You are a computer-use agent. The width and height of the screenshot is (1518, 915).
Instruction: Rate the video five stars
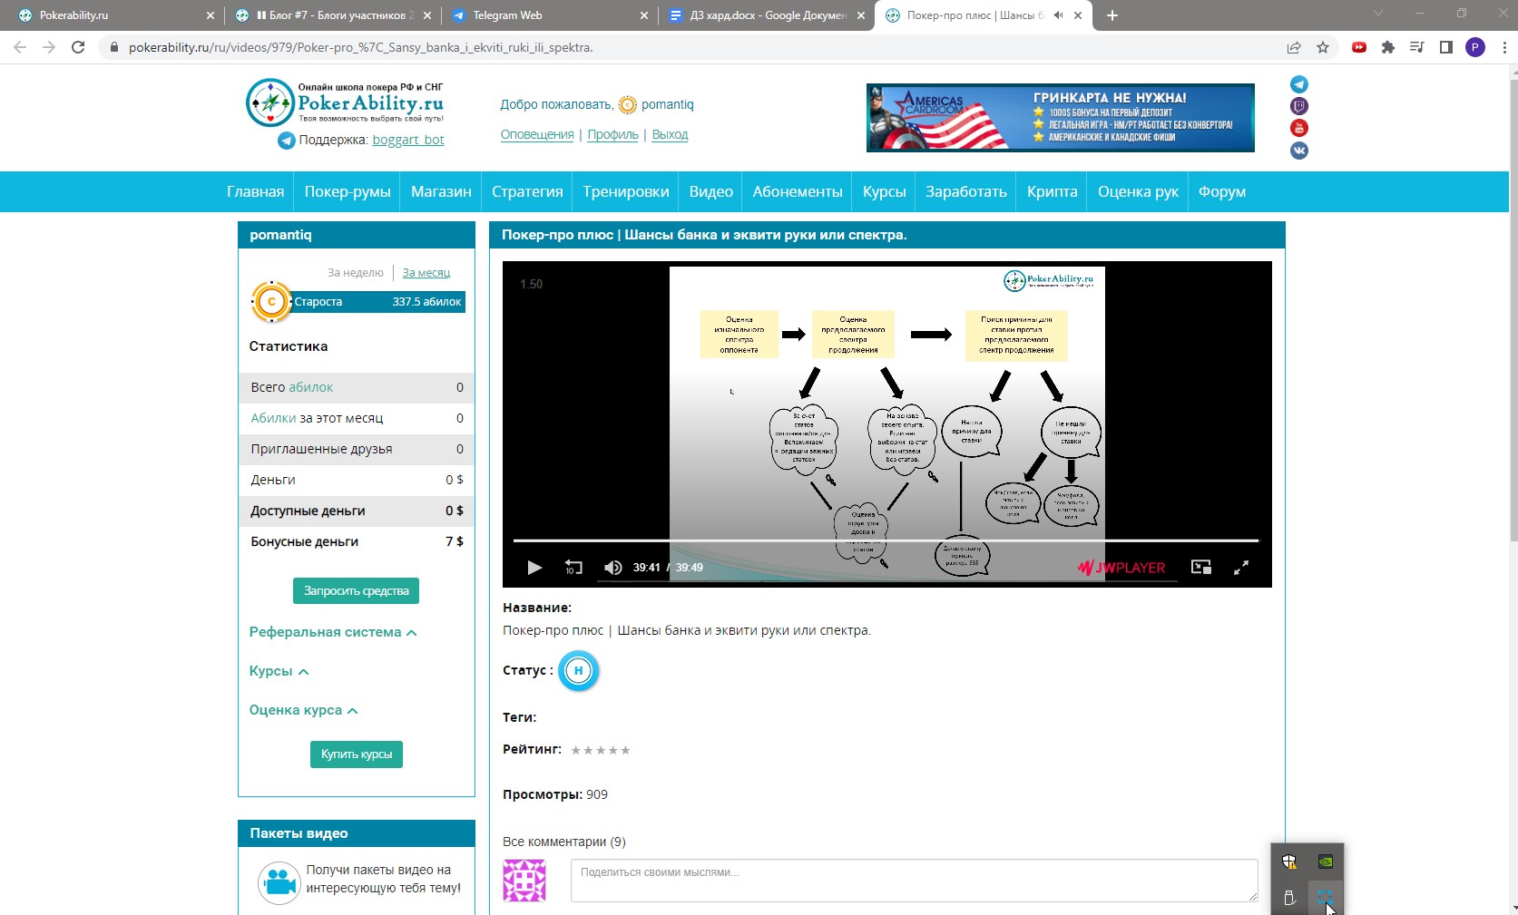(x=625, y=750)
